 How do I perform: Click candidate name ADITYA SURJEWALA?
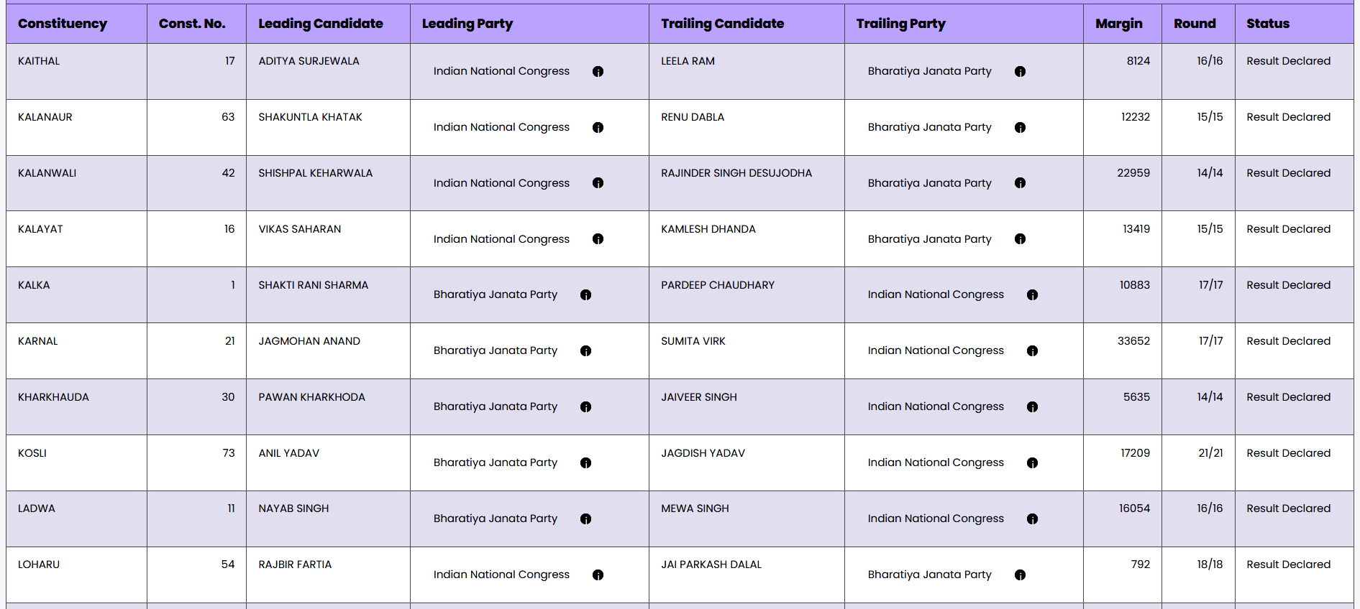[309, 61]
